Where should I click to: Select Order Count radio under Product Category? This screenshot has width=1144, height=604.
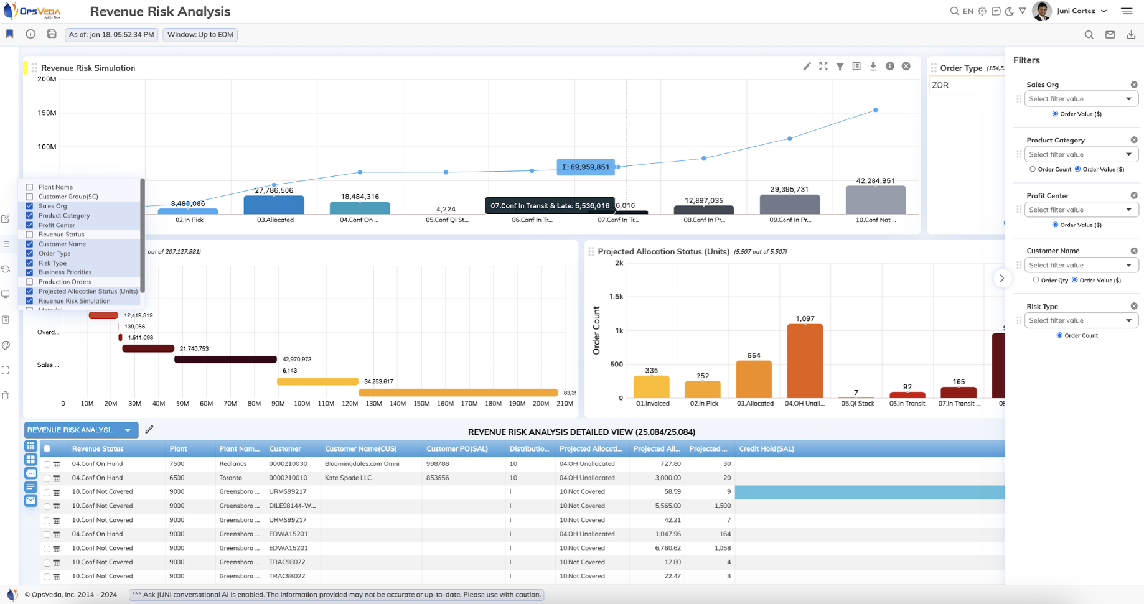click(x=1033, y=169)
